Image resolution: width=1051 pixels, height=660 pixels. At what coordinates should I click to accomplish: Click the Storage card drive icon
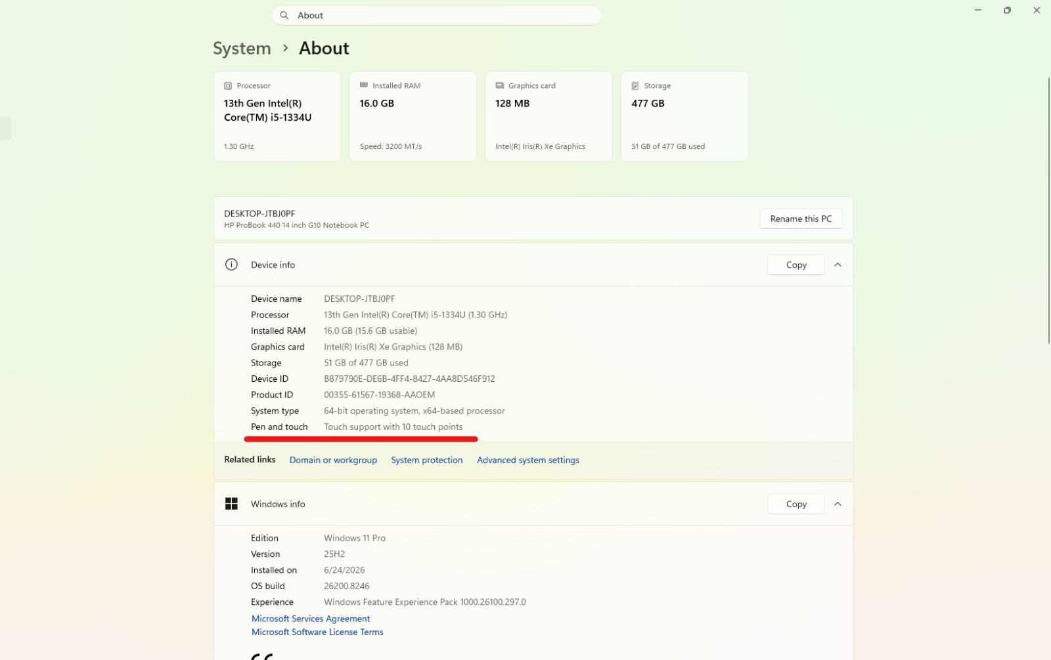click(x=635, y=86)
